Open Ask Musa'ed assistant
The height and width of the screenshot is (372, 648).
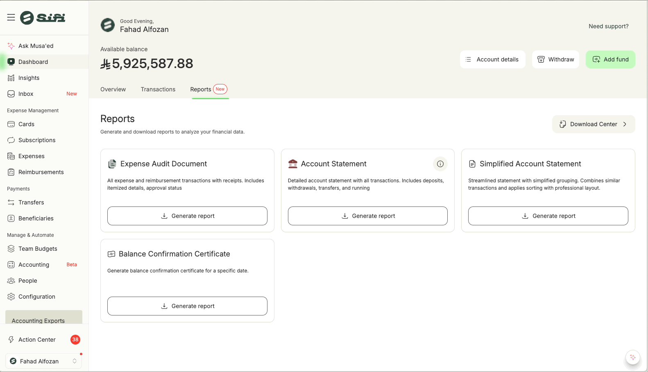coord(36,46)
